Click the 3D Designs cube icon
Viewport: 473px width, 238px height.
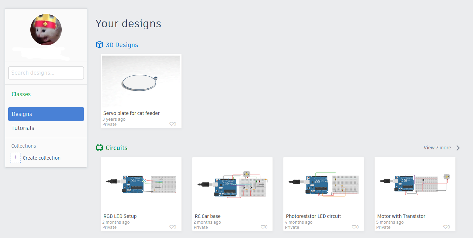coord(100,45)
